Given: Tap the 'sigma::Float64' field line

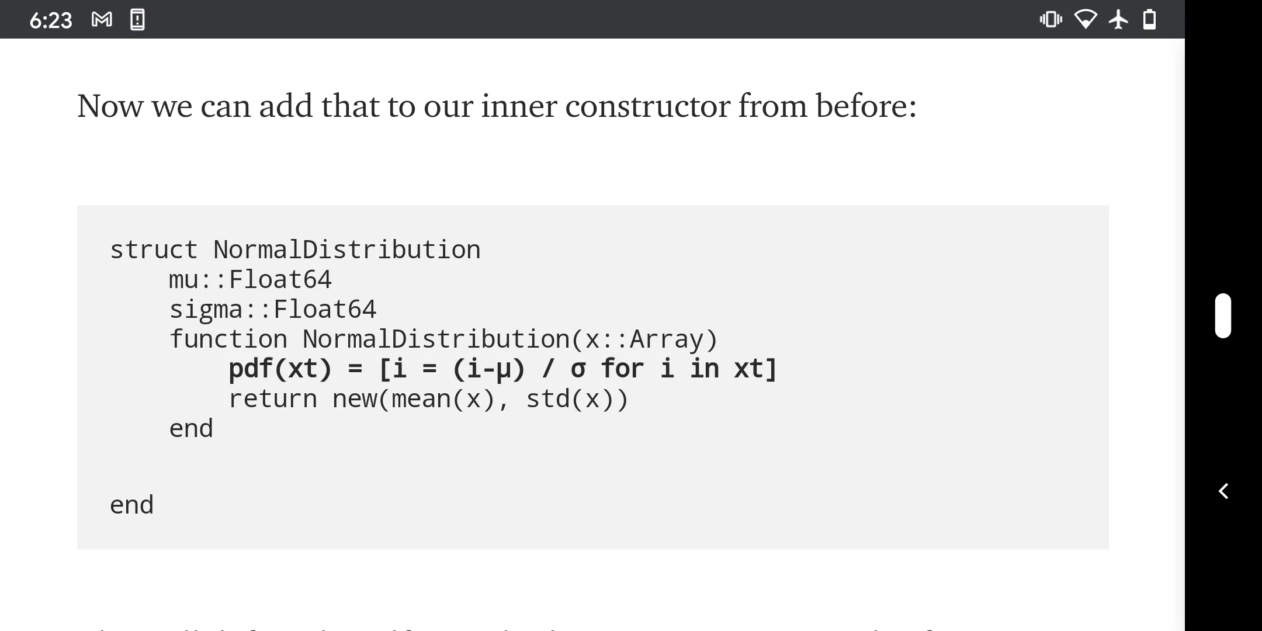Looking at the screenshot, I should (x=272, y=310).
